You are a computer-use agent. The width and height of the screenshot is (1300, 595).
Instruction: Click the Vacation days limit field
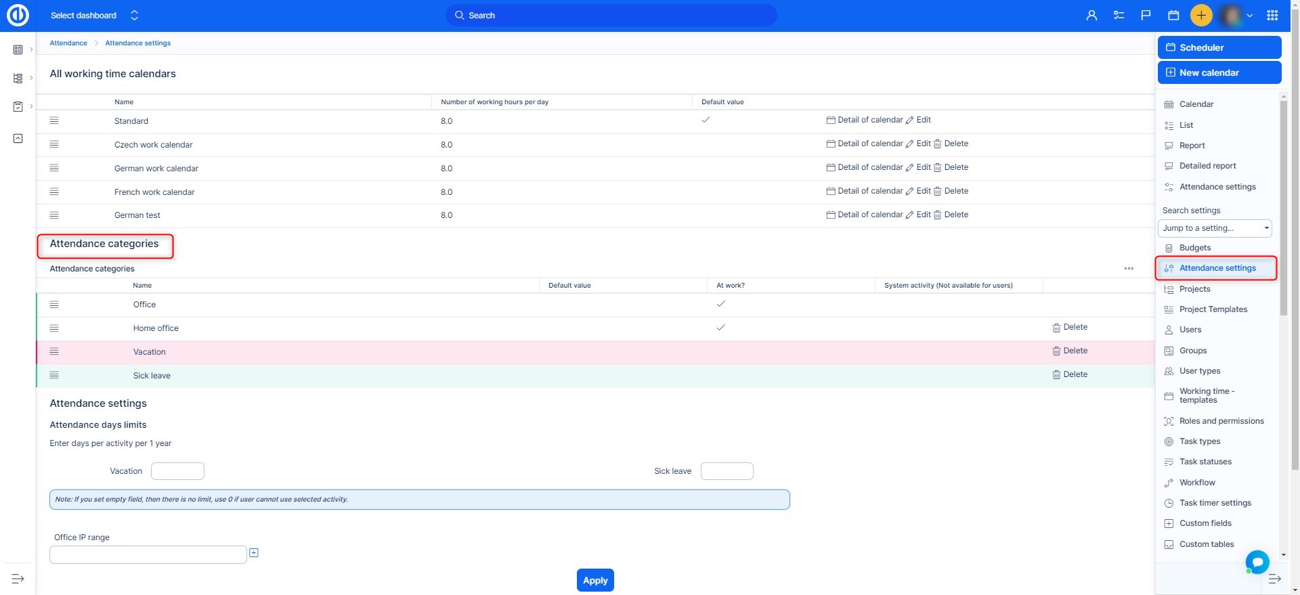177,471
